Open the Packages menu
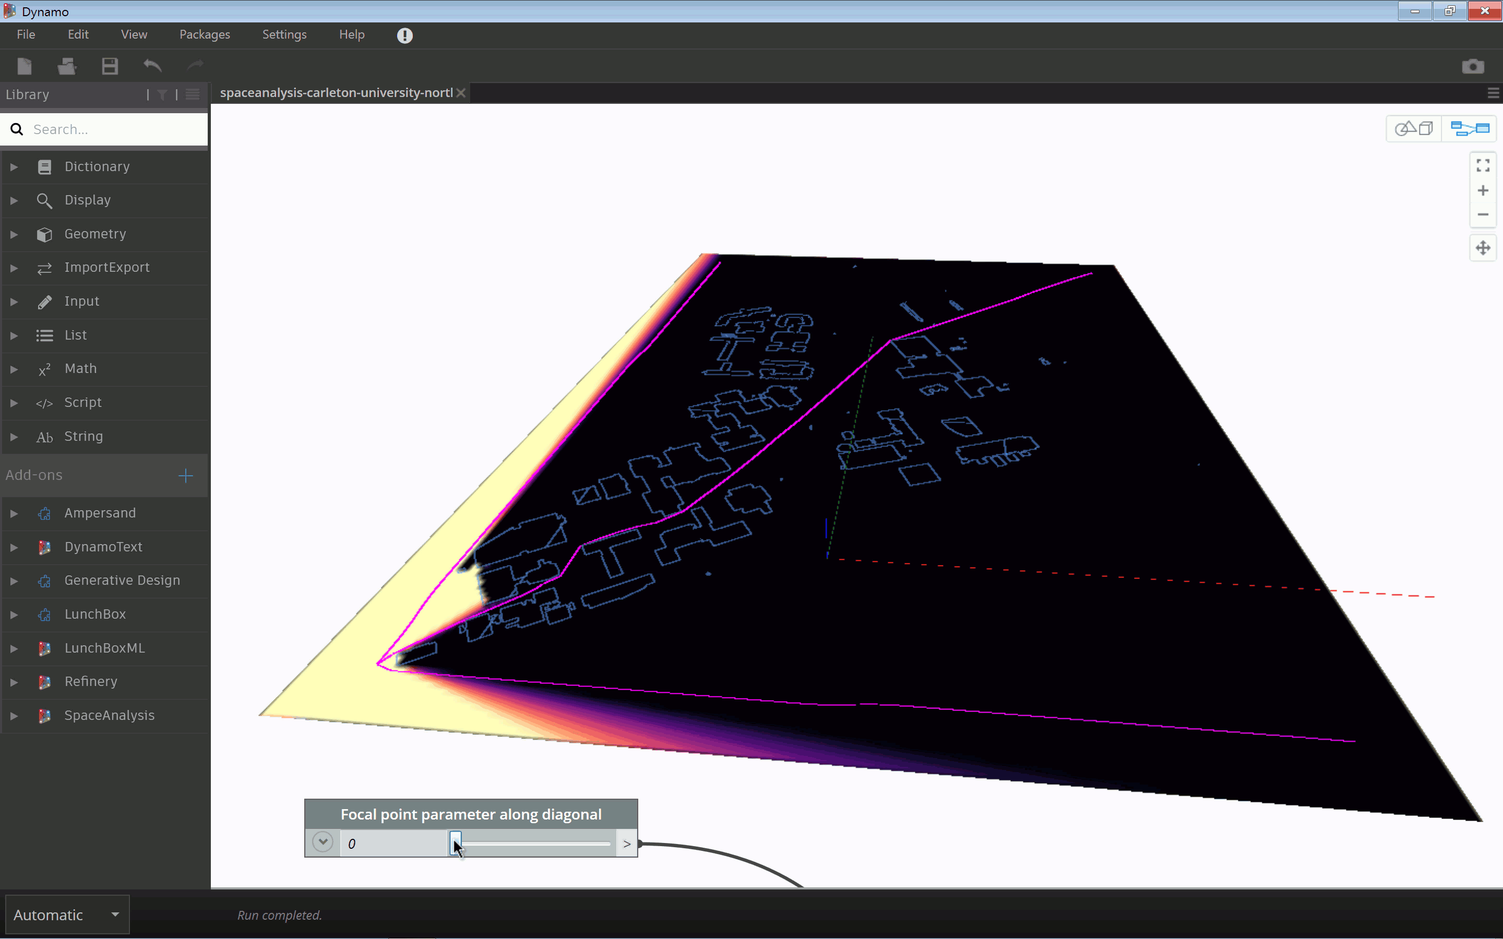1503x939 pixels. click(205, 35)
